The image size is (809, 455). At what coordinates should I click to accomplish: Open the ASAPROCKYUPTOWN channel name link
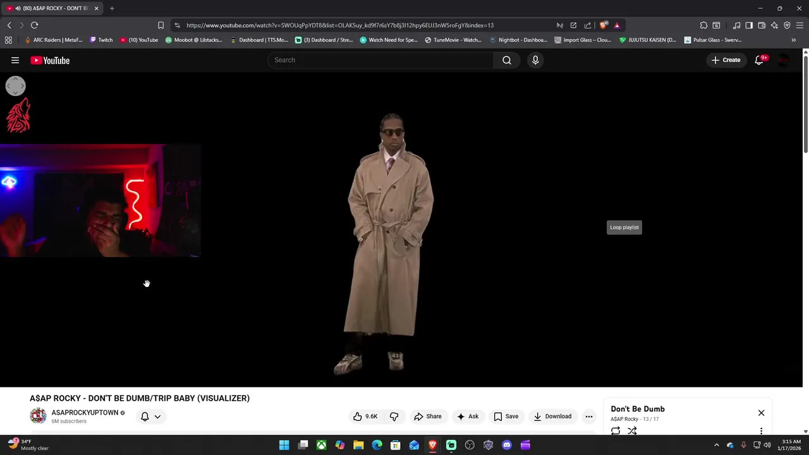85,413
